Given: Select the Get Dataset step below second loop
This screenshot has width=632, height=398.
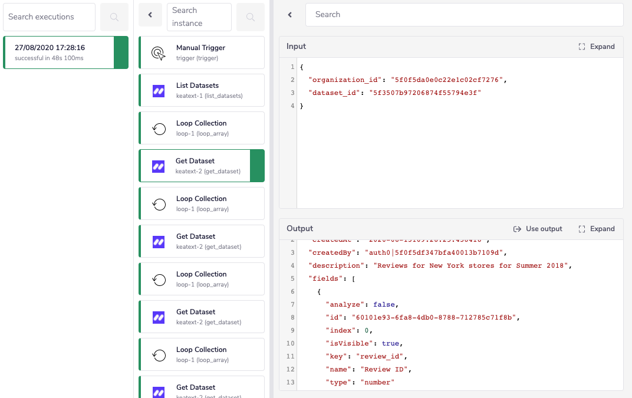Looking at the screenshot, I should pyautogui.click(x=201, y=241).
